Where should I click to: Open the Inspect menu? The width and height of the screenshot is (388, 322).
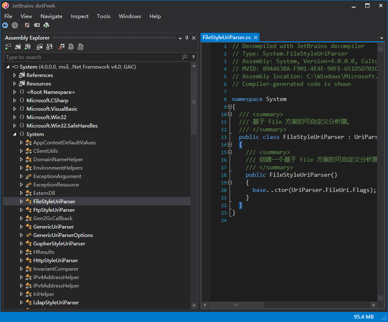(x=80, y=16)
